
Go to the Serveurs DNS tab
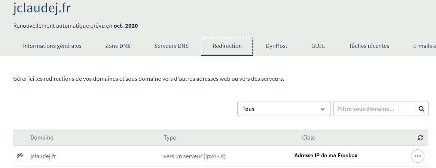171,46
